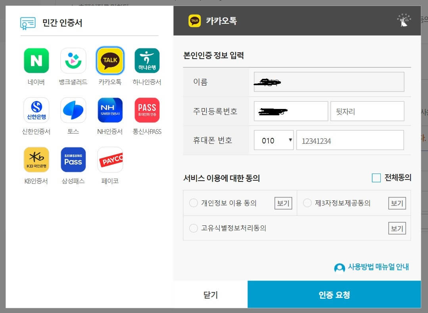Click the 민간 인증서 certificate header icon
This screenshot has height=313, width=428.
pyautogui.click(x=28, y=23)
